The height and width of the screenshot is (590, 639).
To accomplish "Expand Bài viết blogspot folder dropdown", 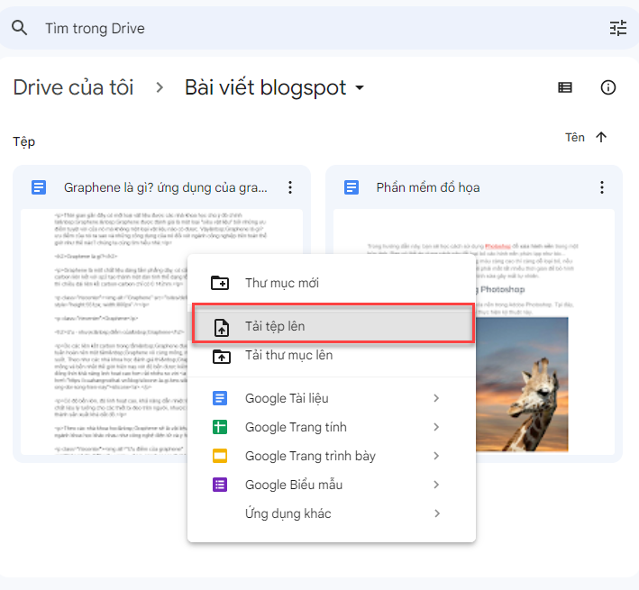I will (361, 88).
